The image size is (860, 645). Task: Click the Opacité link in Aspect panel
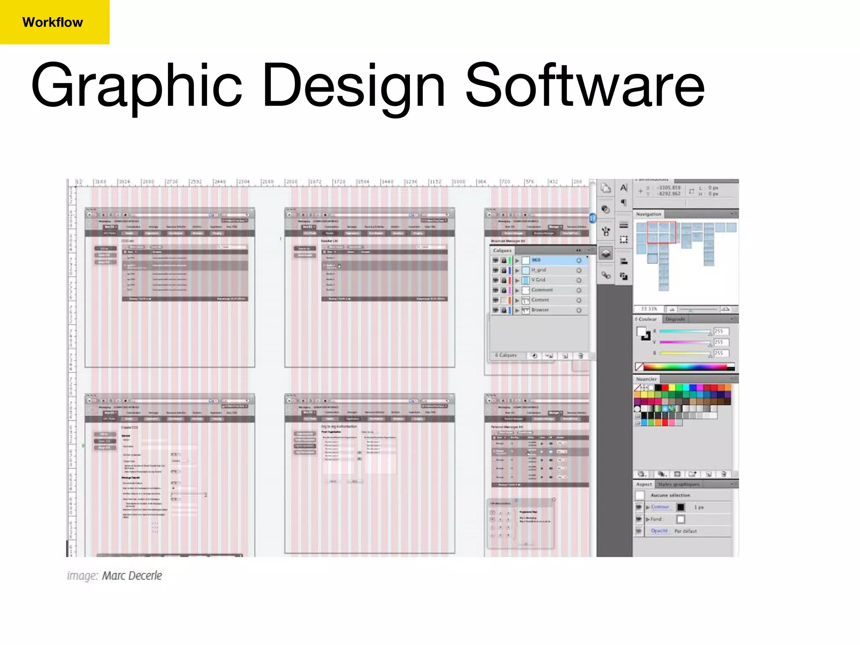pos(659,531)
